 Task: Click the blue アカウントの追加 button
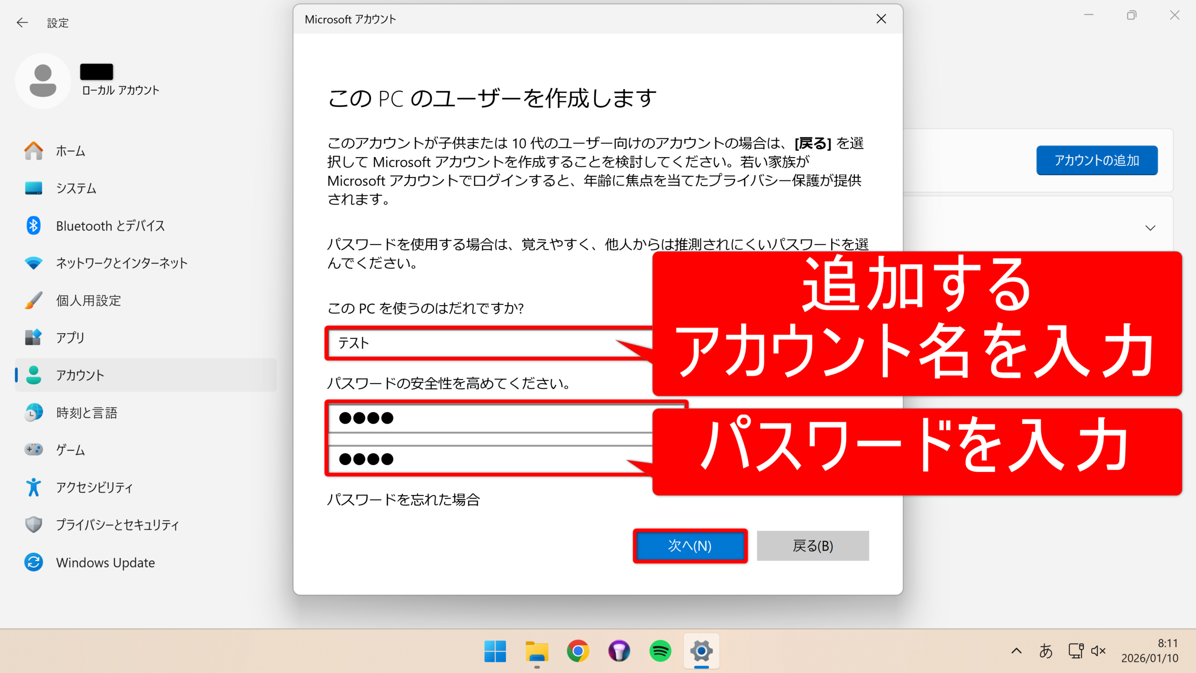(x=1096, y=160)
